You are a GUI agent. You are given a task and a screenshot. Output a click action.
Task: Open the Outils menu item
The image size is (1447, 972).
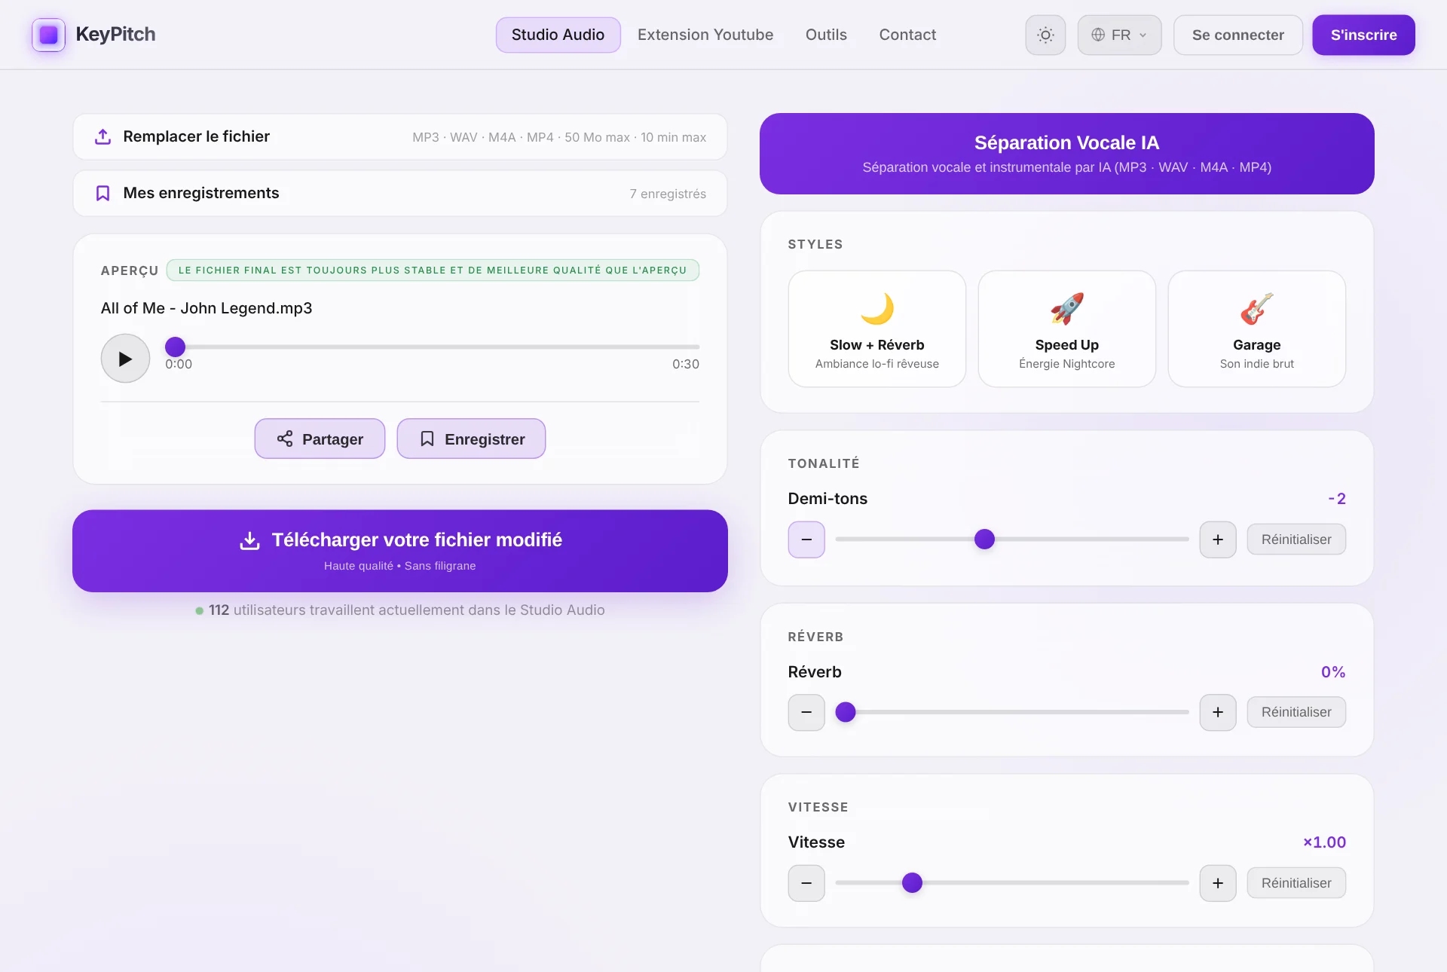(x=826, y=35)
